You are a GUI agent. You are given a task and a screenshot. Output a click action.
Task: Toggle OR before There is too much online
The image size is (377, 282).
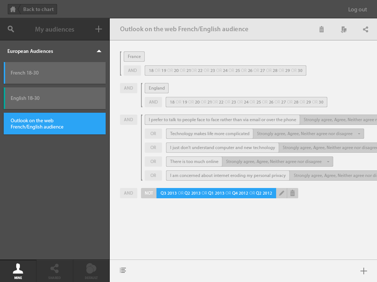[154, 162]
